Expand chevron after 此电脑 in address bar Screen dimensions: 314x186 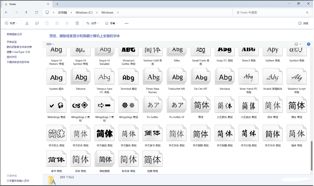[x=71, y=13]
